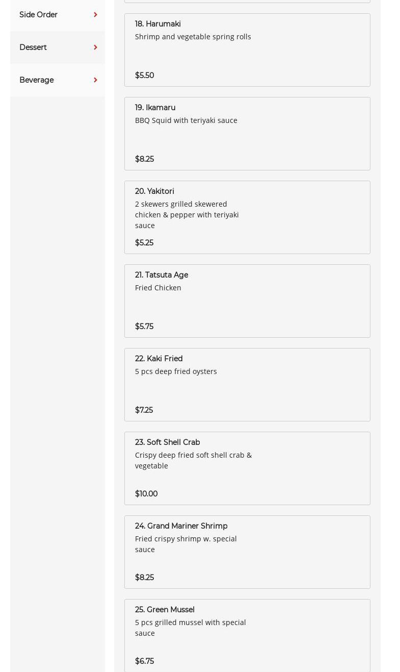The width and height of the screenshot is (400, 672).
Task: Open the Dessert menu category
Action: [x=33, y=47]
